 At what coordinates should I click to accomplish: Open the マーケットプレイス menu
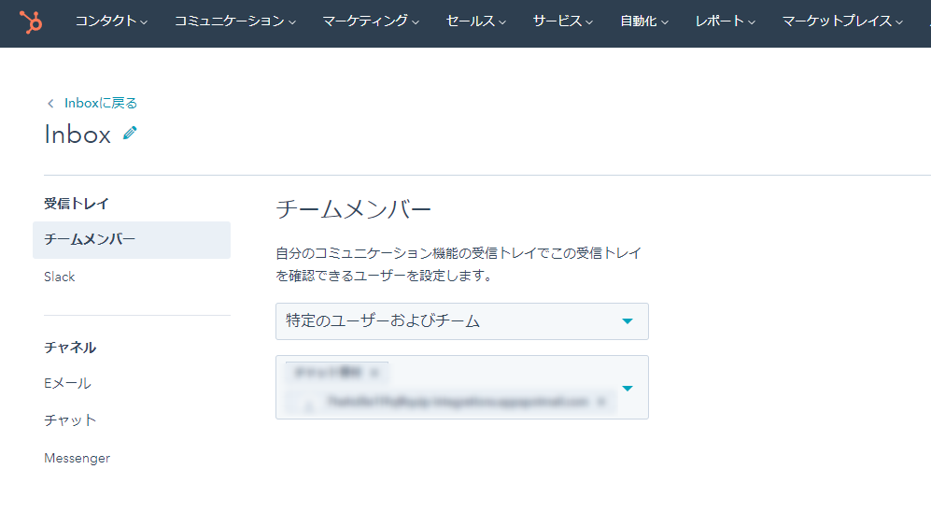843,21
